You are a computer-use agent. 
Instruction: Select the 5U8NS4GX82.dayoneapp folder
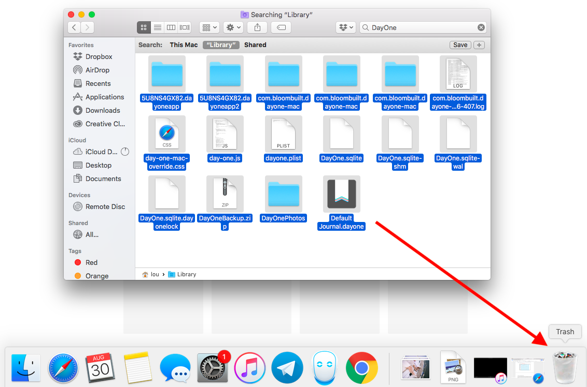[166, 83]
